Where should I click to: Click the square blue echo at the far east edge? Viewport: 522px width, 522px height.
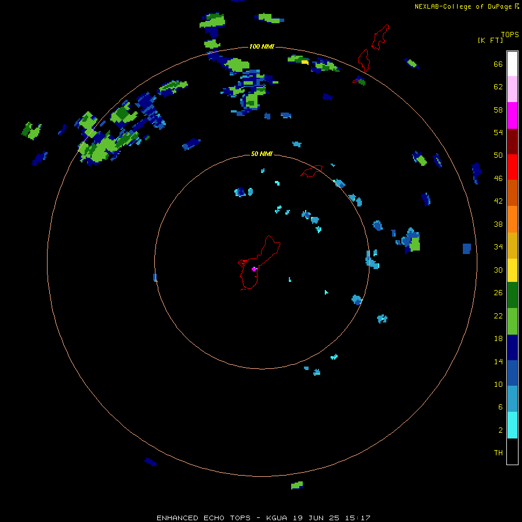[x=467, y=249]
